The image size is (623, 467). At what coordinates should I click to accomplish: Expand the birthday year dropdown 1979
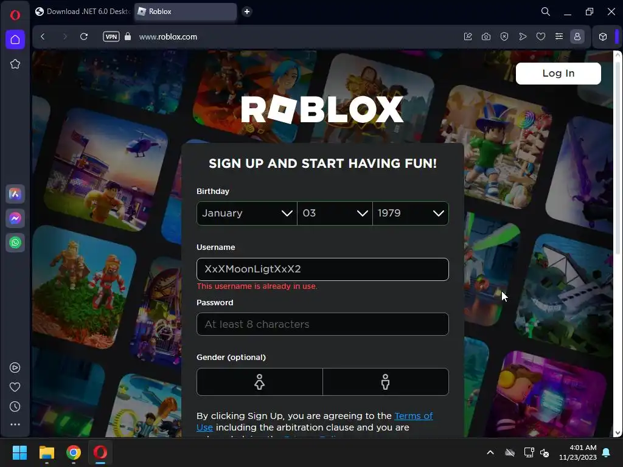click(x=411, y=213)
